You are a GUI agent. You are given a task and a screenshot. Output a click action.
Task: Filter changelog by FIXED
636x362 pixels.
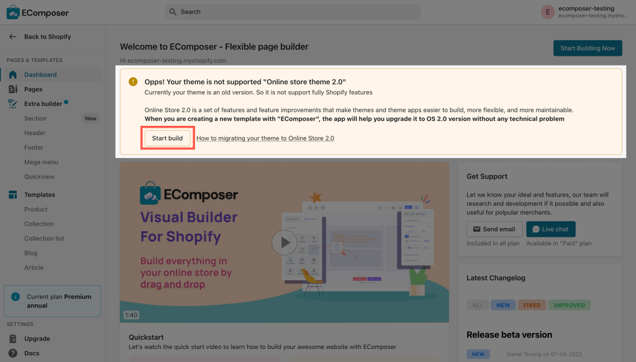pos(532,305)
